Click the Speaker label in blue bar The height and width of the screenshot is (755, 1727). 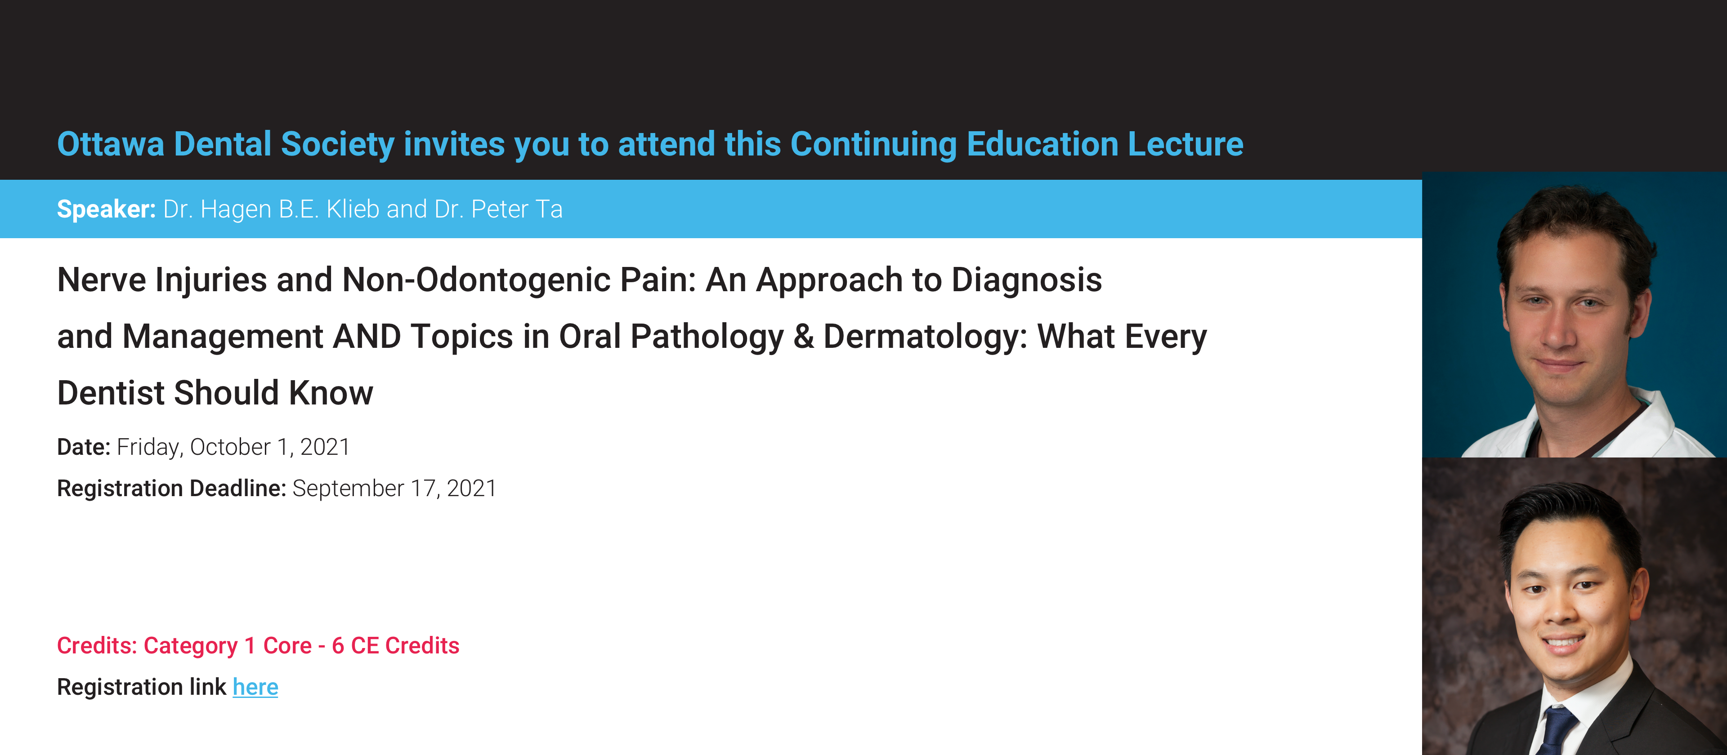click(106, 209)
